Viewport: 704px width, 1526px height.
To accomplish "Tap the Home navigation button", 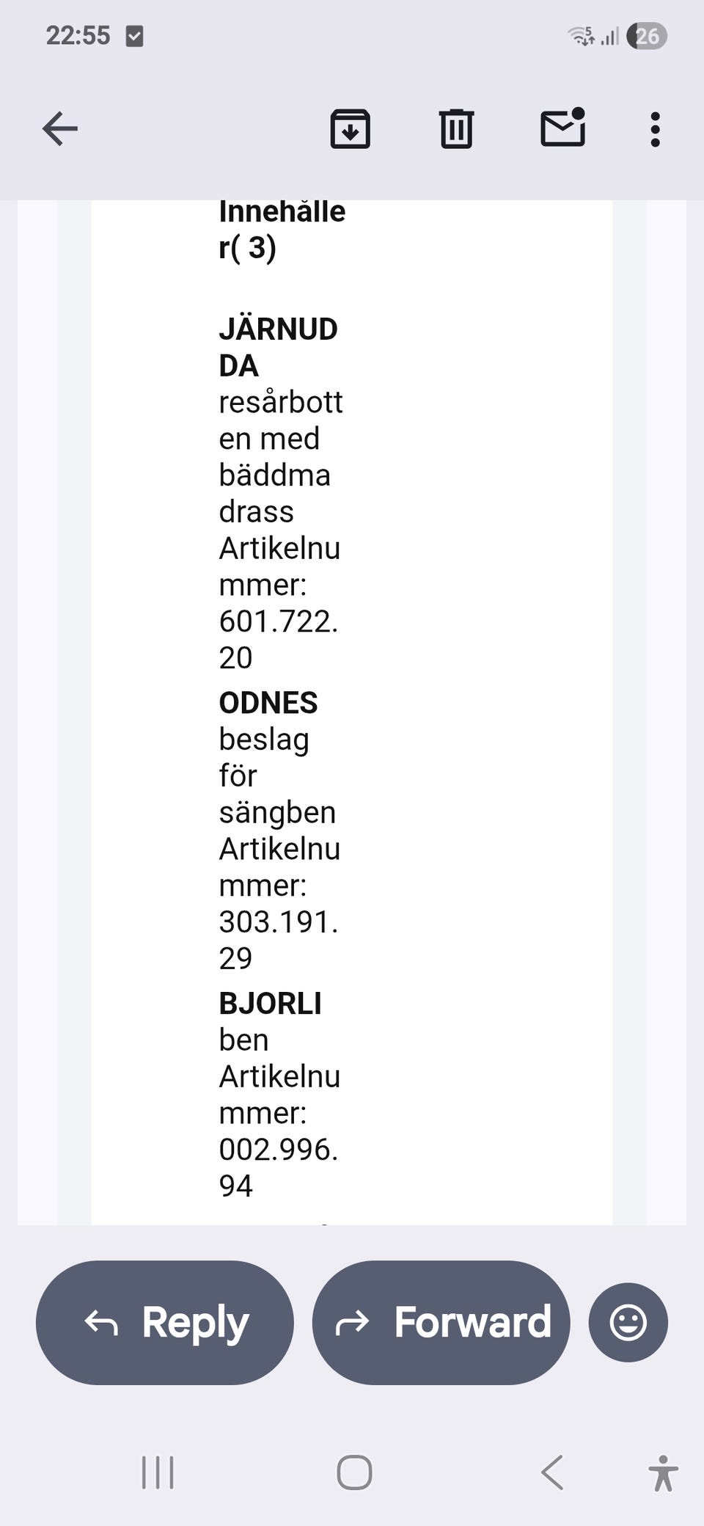I will [x=354, y=1472].
